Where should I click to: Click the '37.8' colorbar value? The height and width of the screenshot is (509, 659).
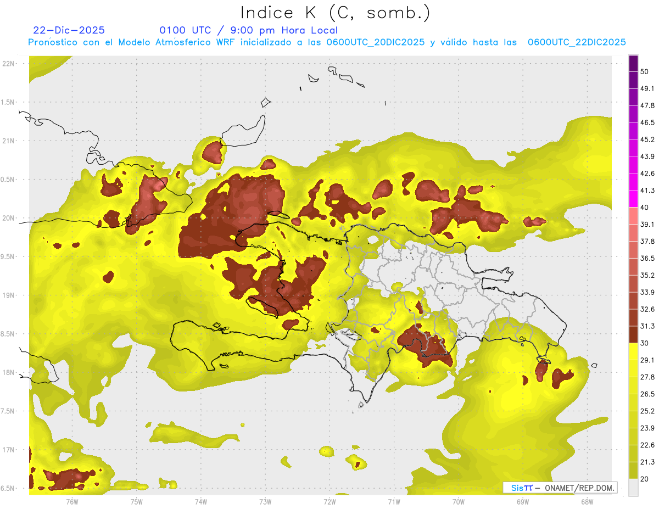tap(647, 242)
